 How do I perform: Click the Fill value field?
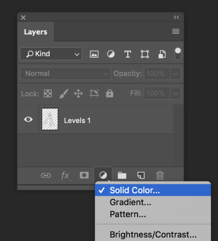(157, 93)
